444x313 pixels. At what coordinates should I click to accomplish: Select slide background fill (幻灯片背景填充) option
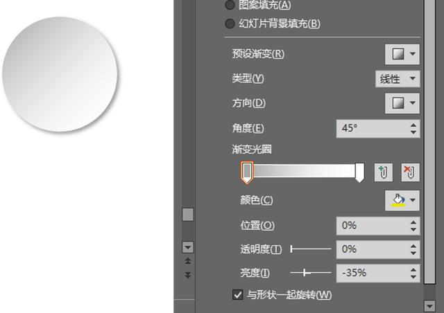tap(230, 24)
